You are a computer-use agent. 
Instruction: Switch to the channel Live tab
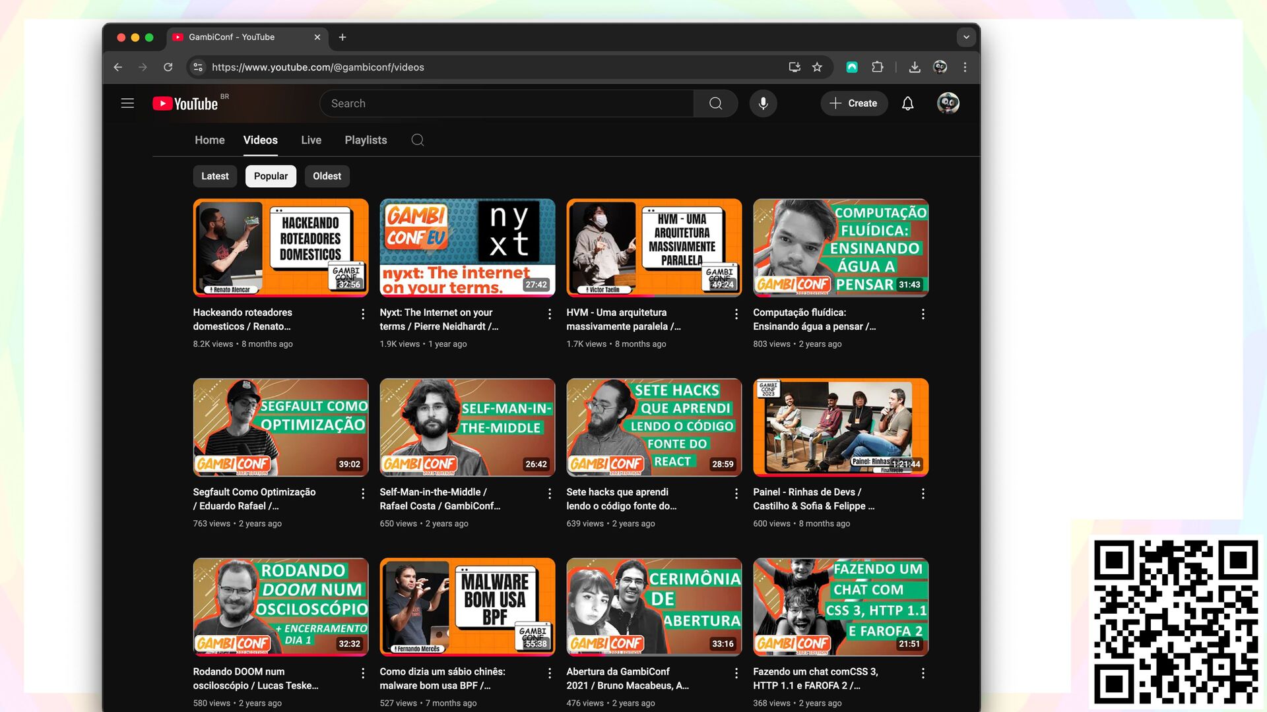click(x=311, y=140)
